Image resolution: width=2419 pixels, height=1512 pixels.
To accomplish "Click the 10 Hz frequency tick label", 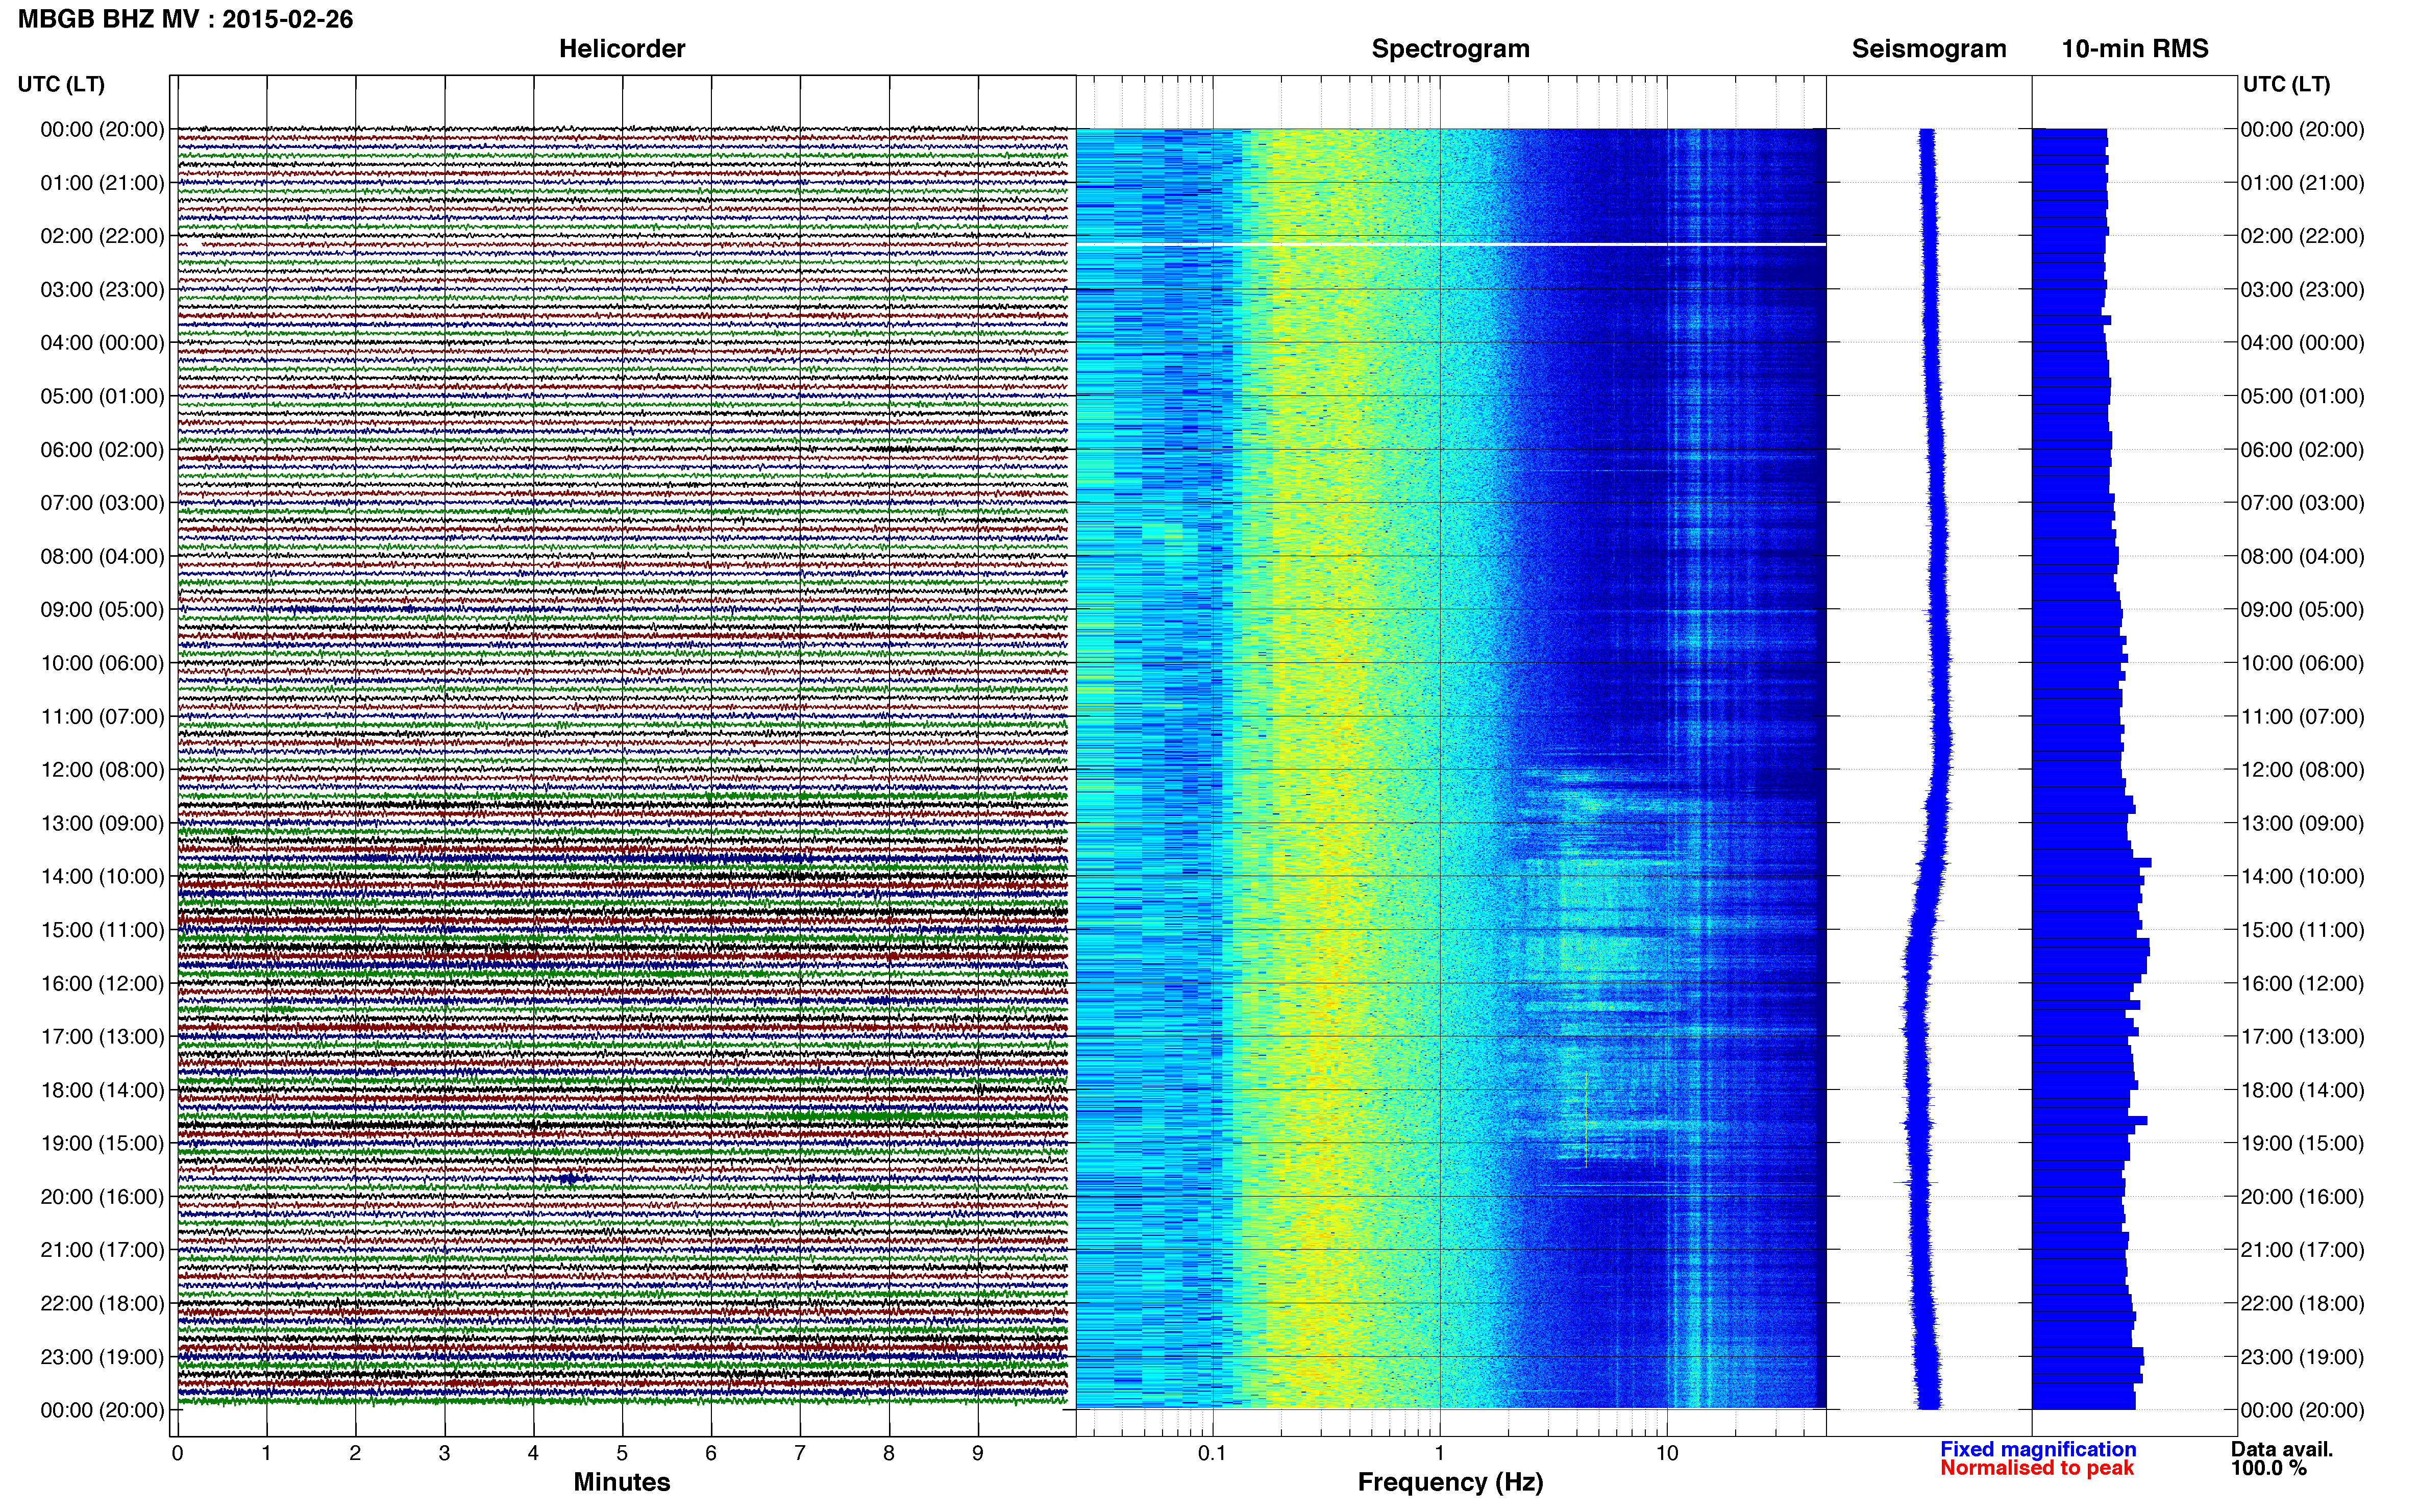I will (x=1667, y=1453).
